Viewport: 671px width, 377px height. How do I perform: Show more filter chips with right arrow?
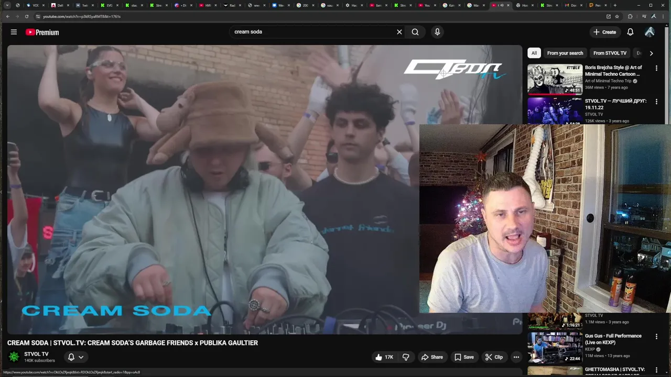(651, 53)
